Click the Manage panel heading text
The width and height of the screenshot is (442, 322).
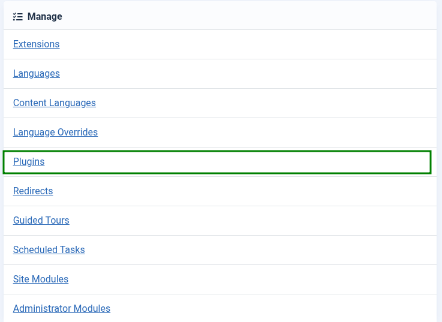coord(45,17)
